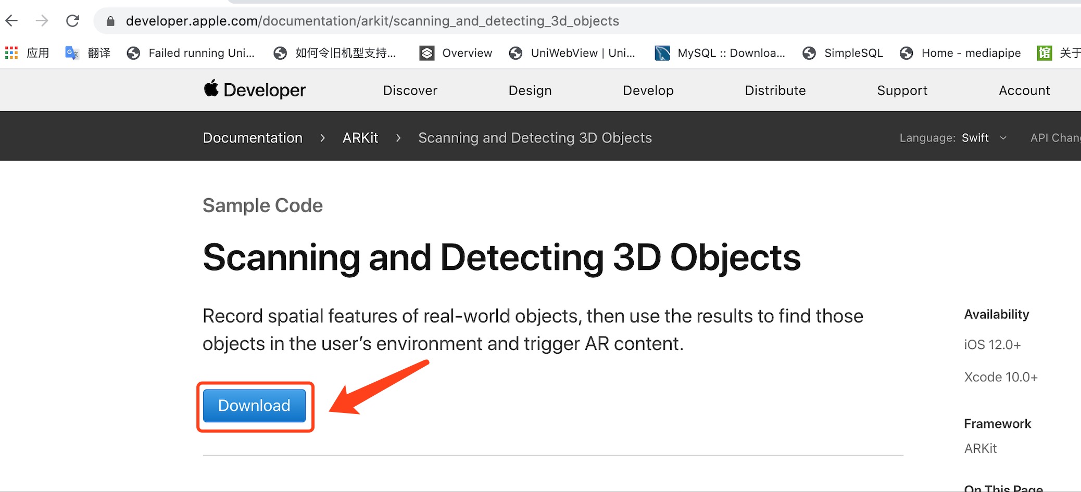Image resolution: width=1081 pixels, height=492 pixels.
Task: Open the Support menu
Action: (902, 90)
